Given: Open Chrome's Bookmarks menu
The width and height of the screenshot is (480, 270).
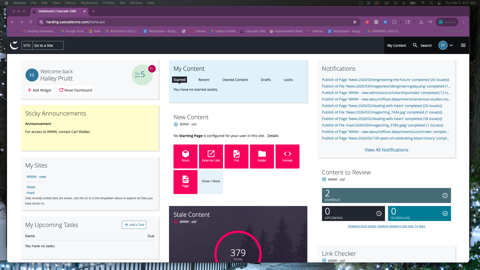Looking at the screenshot, I should click(x=89, y=3).
